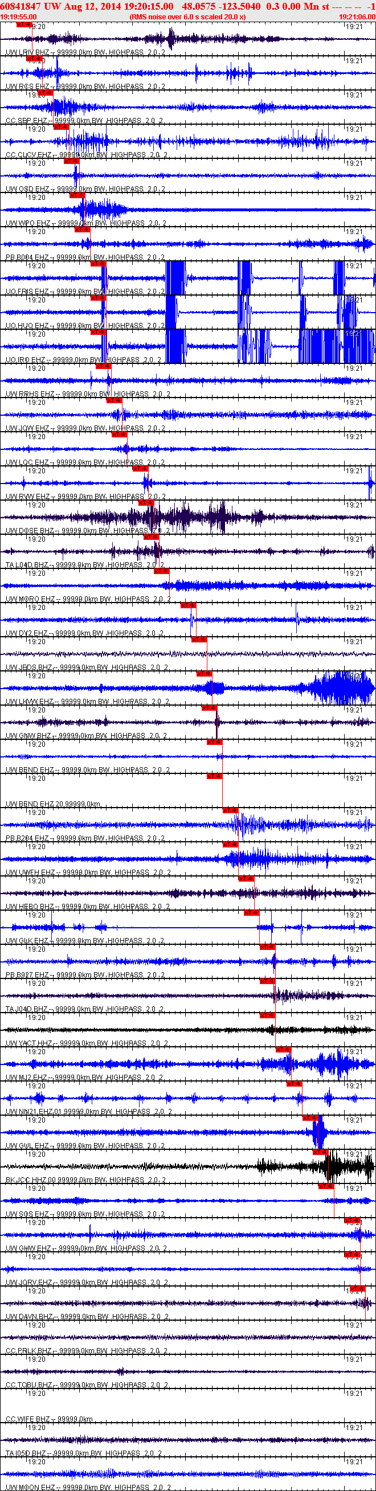
Task: Click the red pick flag on GUL trace
Action: click(310, 1117)
